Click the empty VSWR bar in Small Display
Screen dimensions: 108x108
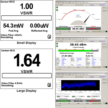26,18
